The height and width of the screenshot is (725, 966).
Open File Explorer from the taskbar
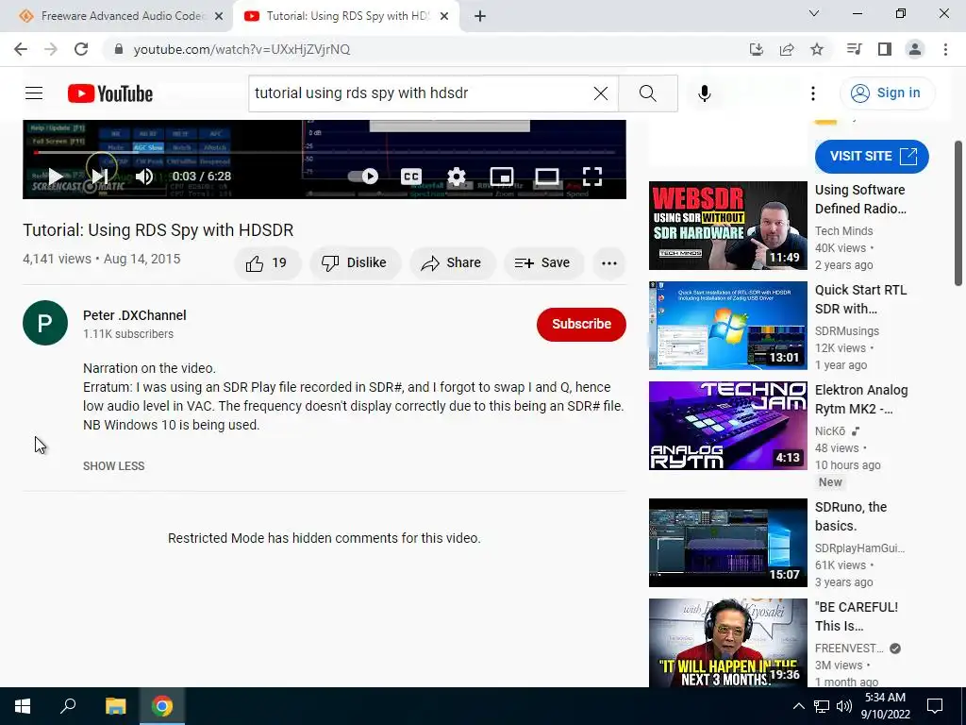pos(115,706)
